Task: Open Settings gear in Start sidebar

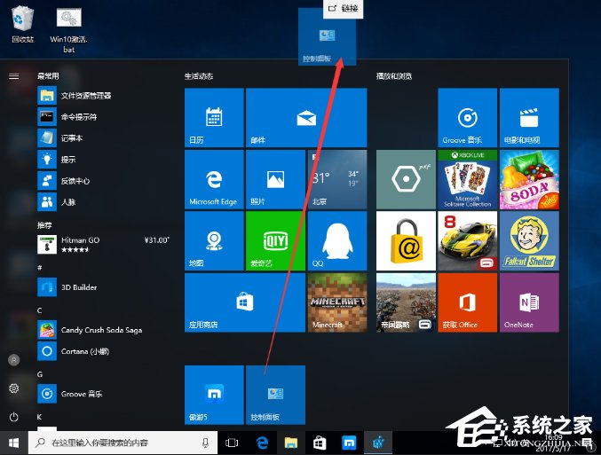Action: click(13, 388)
